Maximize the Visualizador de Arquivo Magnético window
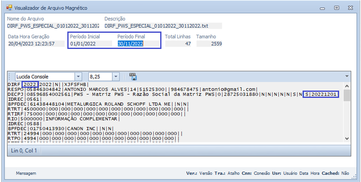This screenshot has width=361, height=182. (x=337, y=8)
